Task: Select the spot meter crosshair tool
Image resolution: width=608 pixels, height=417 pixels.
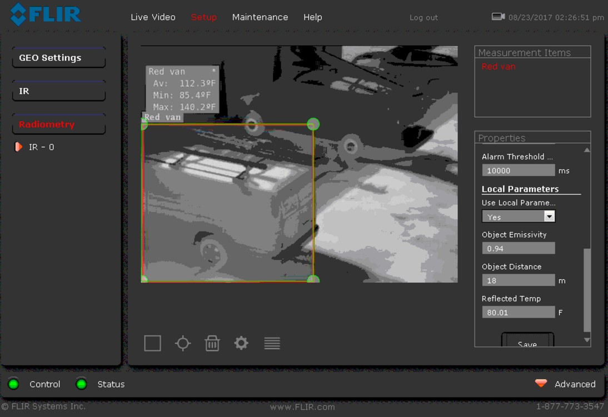Action: pos(183,343)
